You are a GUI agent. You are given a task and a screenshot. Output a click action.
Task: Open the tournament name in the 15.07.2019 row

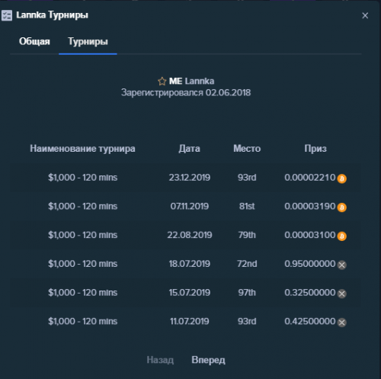[x=83, y=292]
